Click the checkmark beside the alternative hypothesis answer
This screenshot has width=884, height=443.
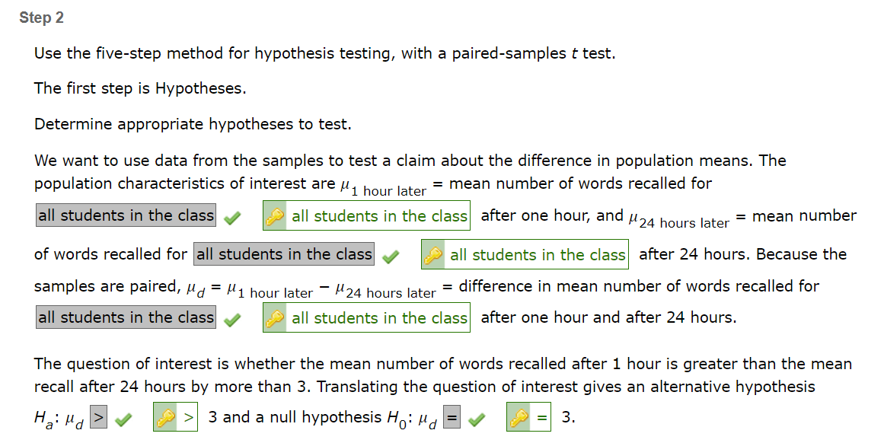[x=123, y=416]
